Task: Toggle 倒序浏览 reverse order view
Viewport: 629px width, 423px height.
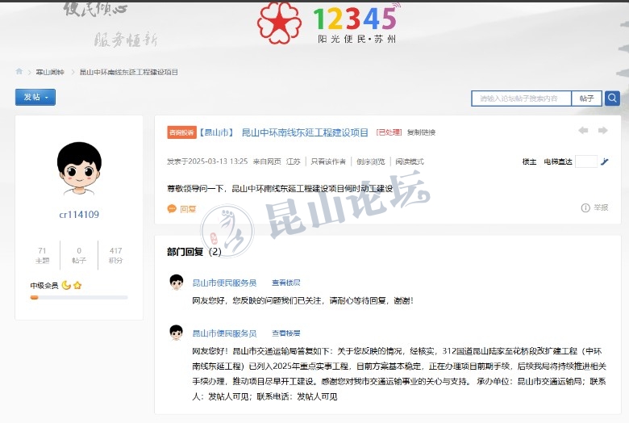Action: (371, 161)
